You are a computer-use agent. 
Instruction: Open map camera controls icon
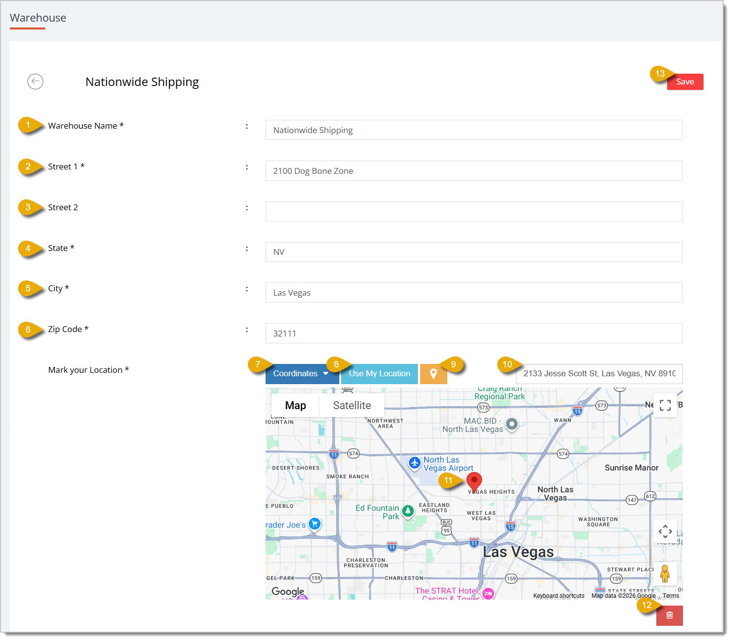[665, 531]
